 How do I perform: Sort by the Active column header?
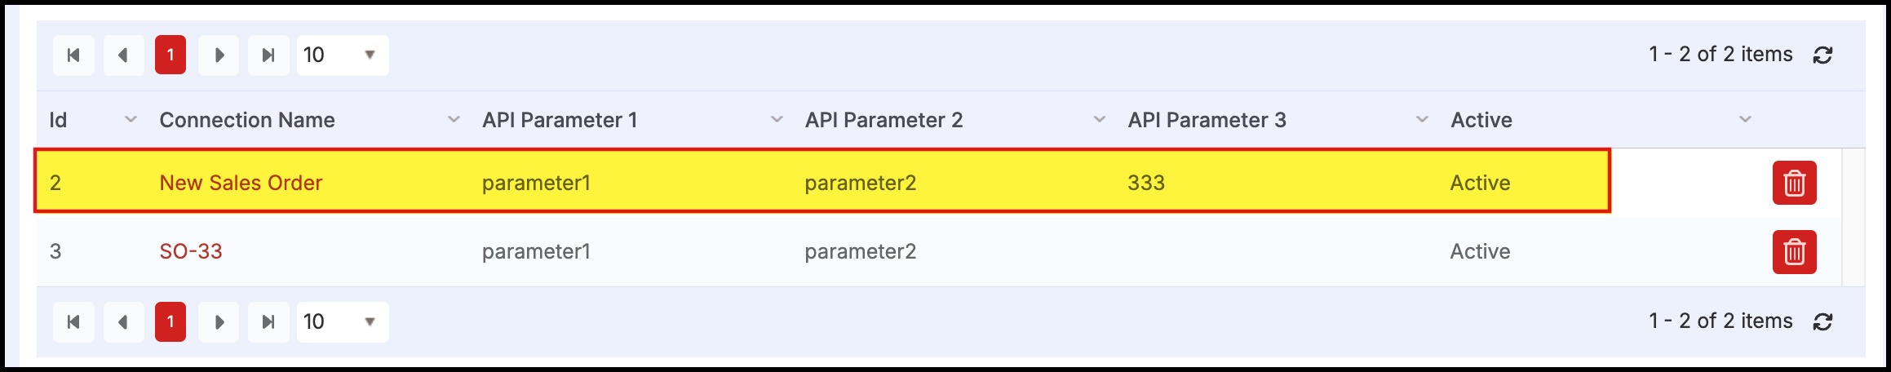[1481, 120]
